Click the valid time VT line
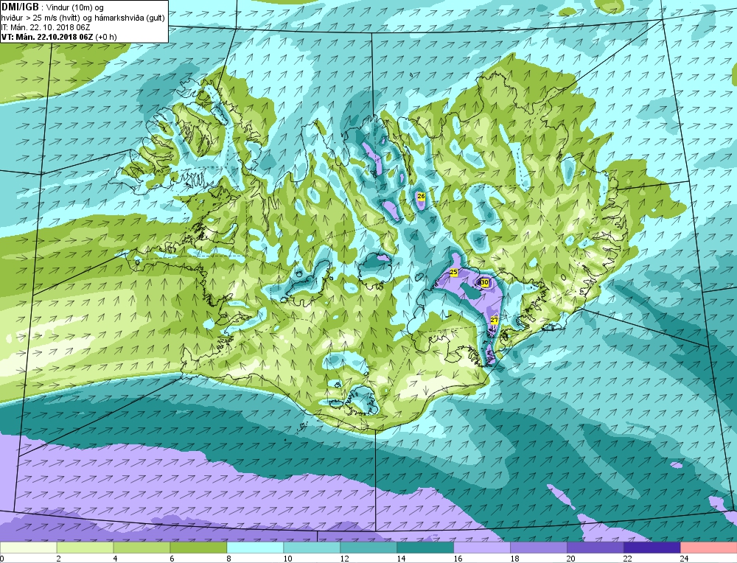The height and width of the screenshot is (563, 737). pos(59,37)
